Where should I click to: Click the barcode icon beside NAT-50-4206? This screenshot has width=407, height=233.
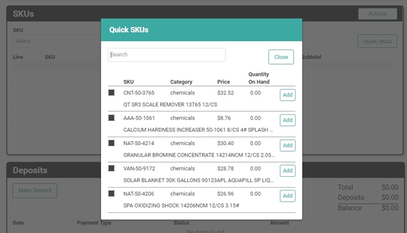click(111, 194)
